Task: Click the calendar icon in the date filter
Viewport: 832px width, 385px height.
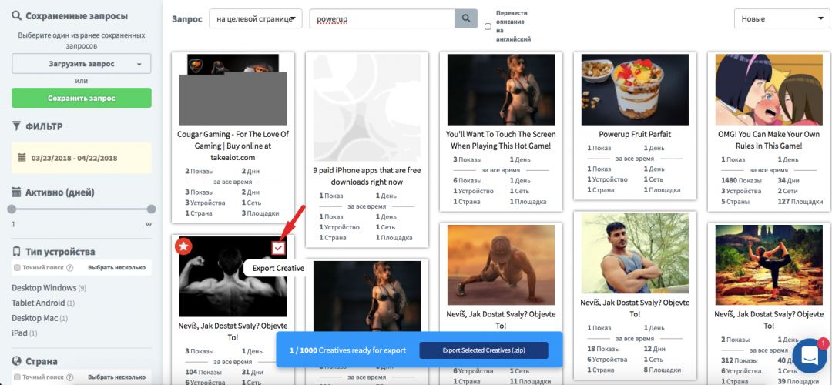Action: pos(22,158)
